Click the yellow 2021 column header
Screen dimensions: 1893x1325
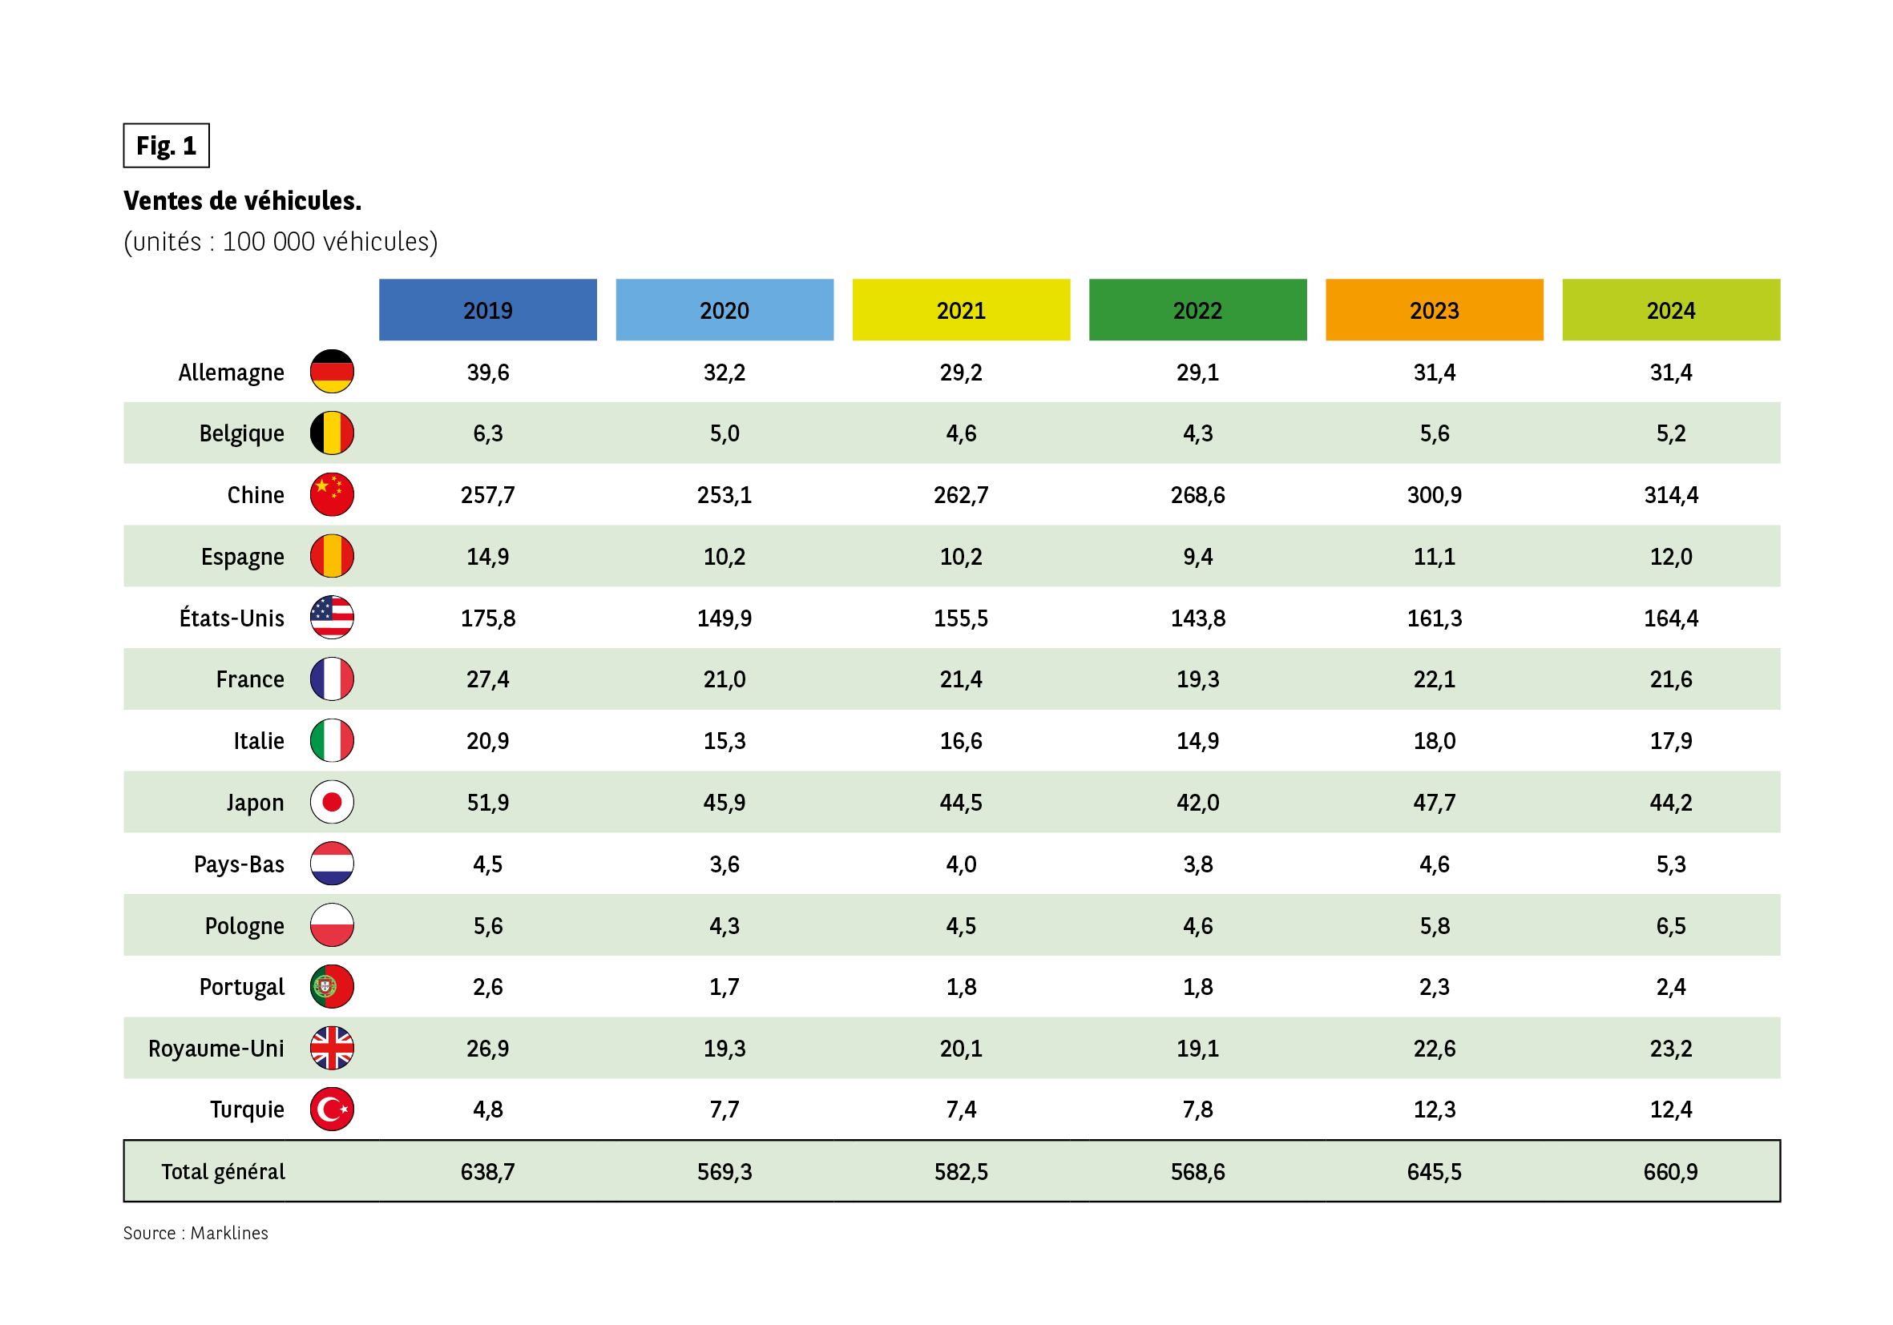coord(960,310)
